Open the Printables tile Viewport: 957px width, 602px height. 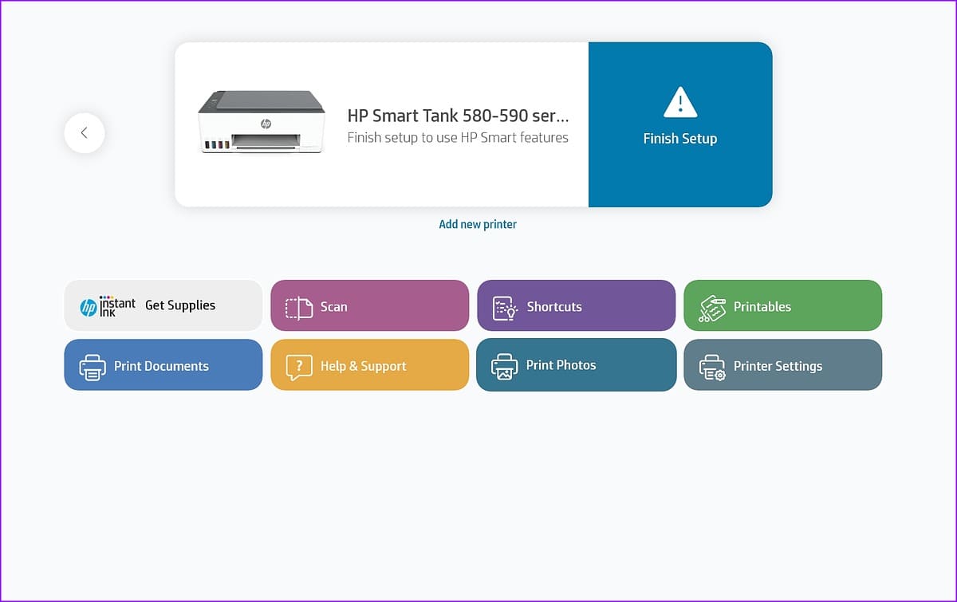(783, 305)
